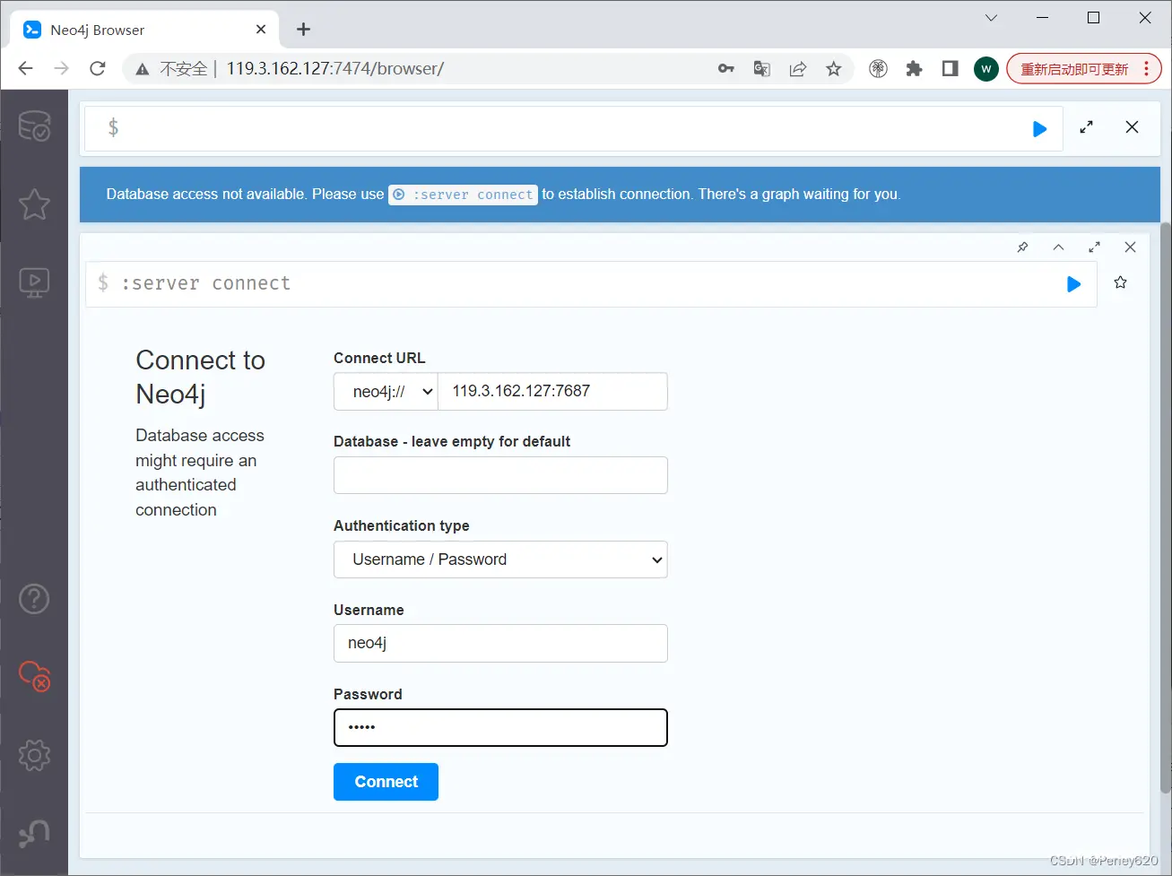Expand the top editor to fullscreen
Viewport: 1172px width, 876px height.
point(1086,127)
